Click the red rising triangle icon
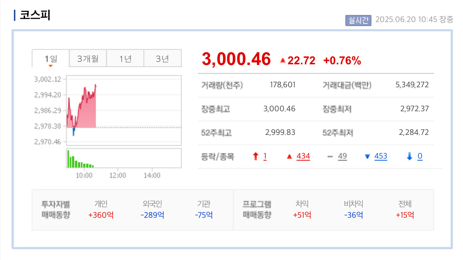The width and height of the screenshot is (463, 260). pos(289,157)
